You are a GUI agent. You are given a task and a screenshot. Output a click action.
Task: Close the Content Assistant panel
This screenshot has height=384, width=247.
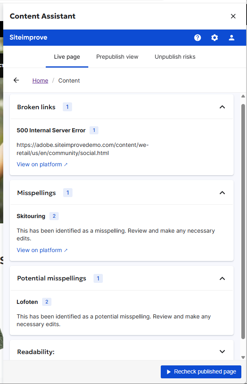pos(233,16)
